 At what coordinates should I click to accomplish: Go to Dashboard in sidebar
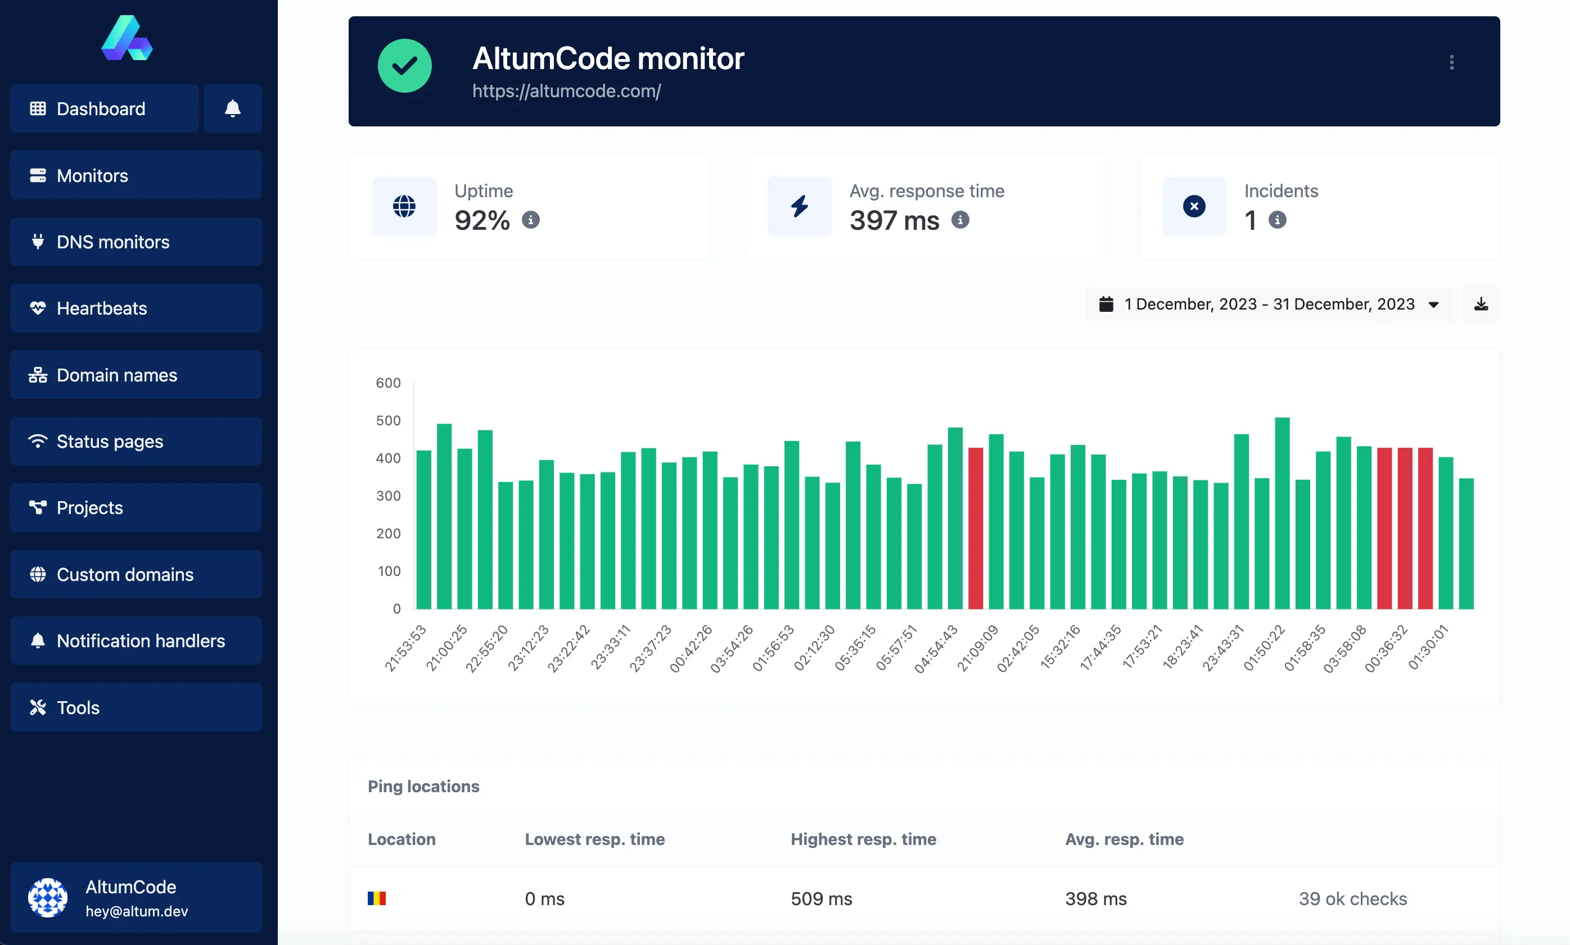tap(105, 108)
